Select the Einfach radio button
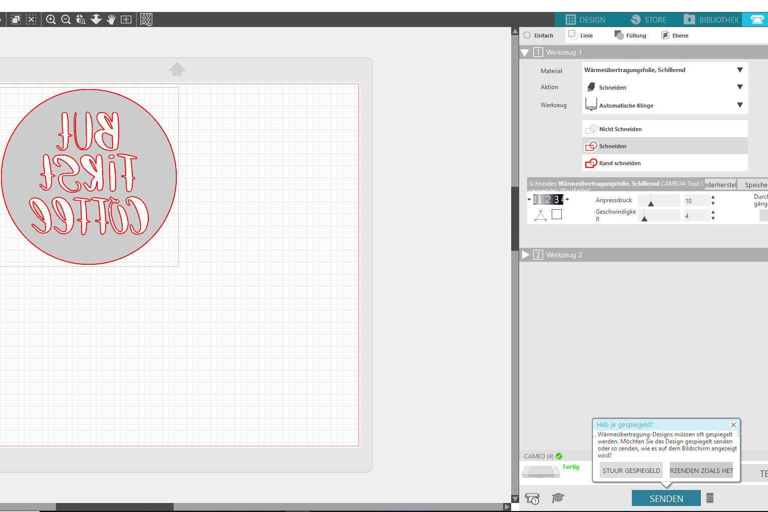 pyautogui.click(x=527, y=36)
